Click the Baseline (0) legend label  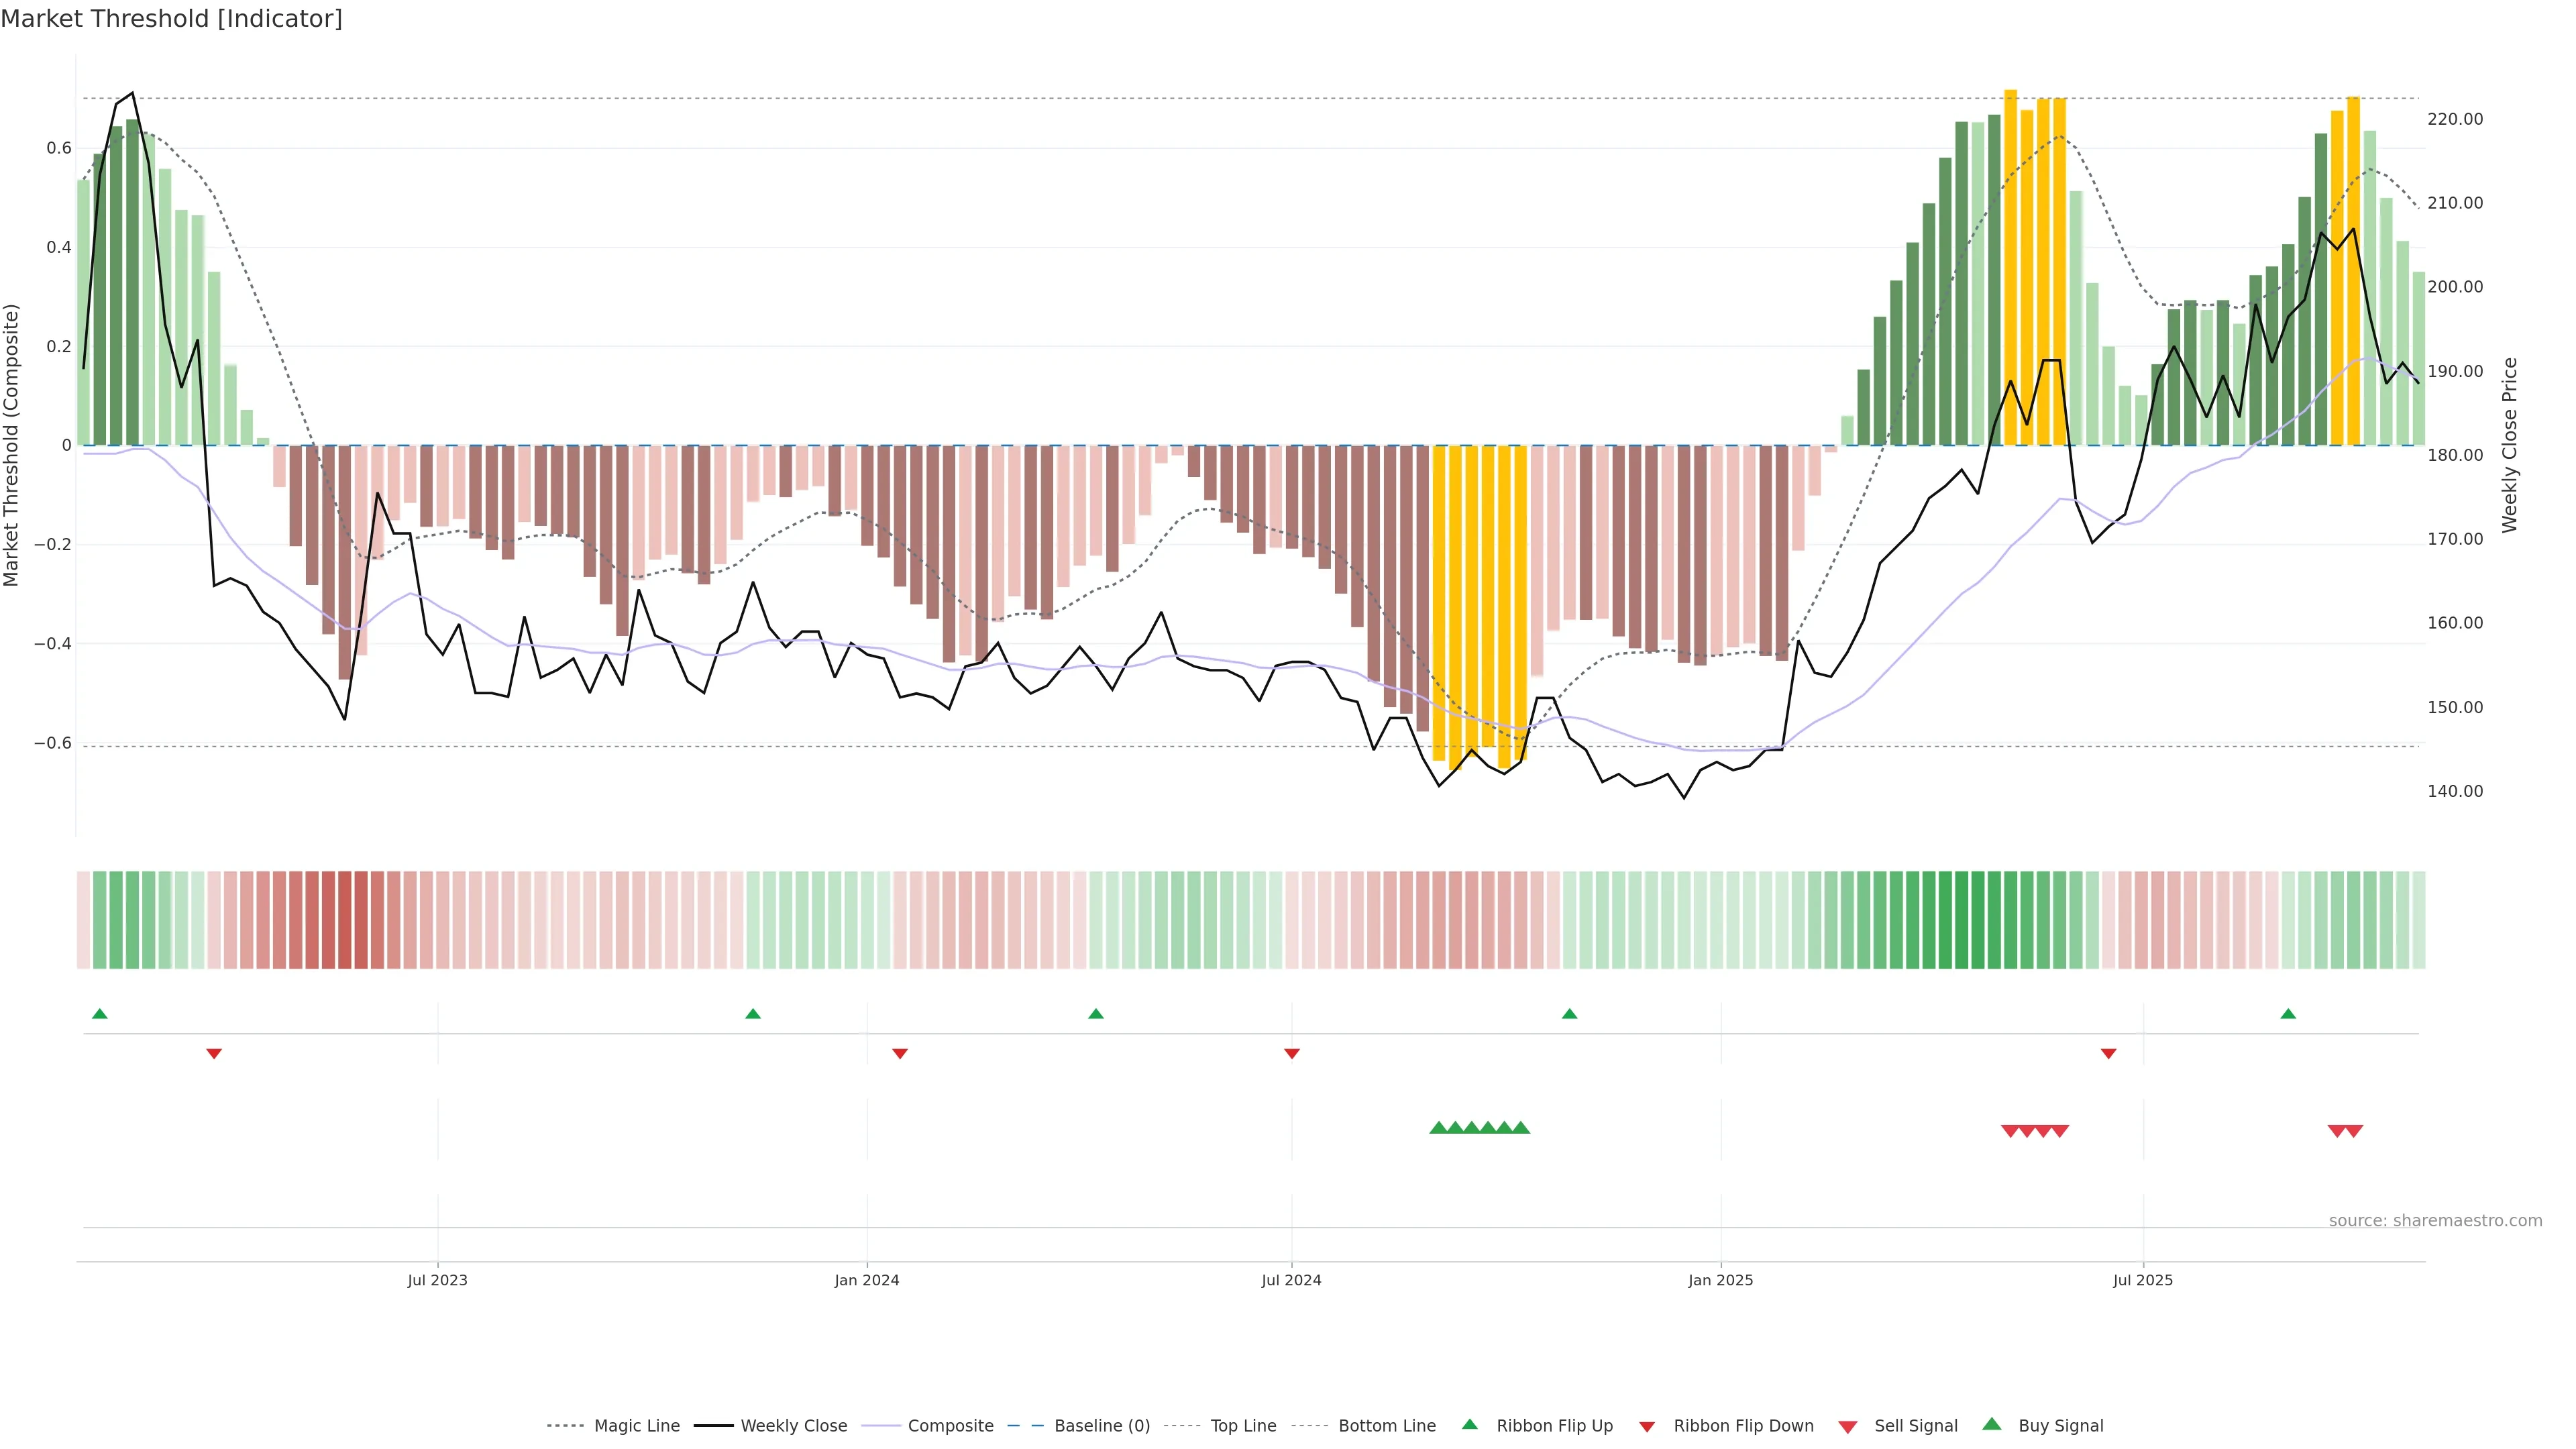[1102, 1426]
